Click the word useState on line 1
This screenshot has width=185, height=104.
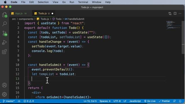tap(48, 23)
